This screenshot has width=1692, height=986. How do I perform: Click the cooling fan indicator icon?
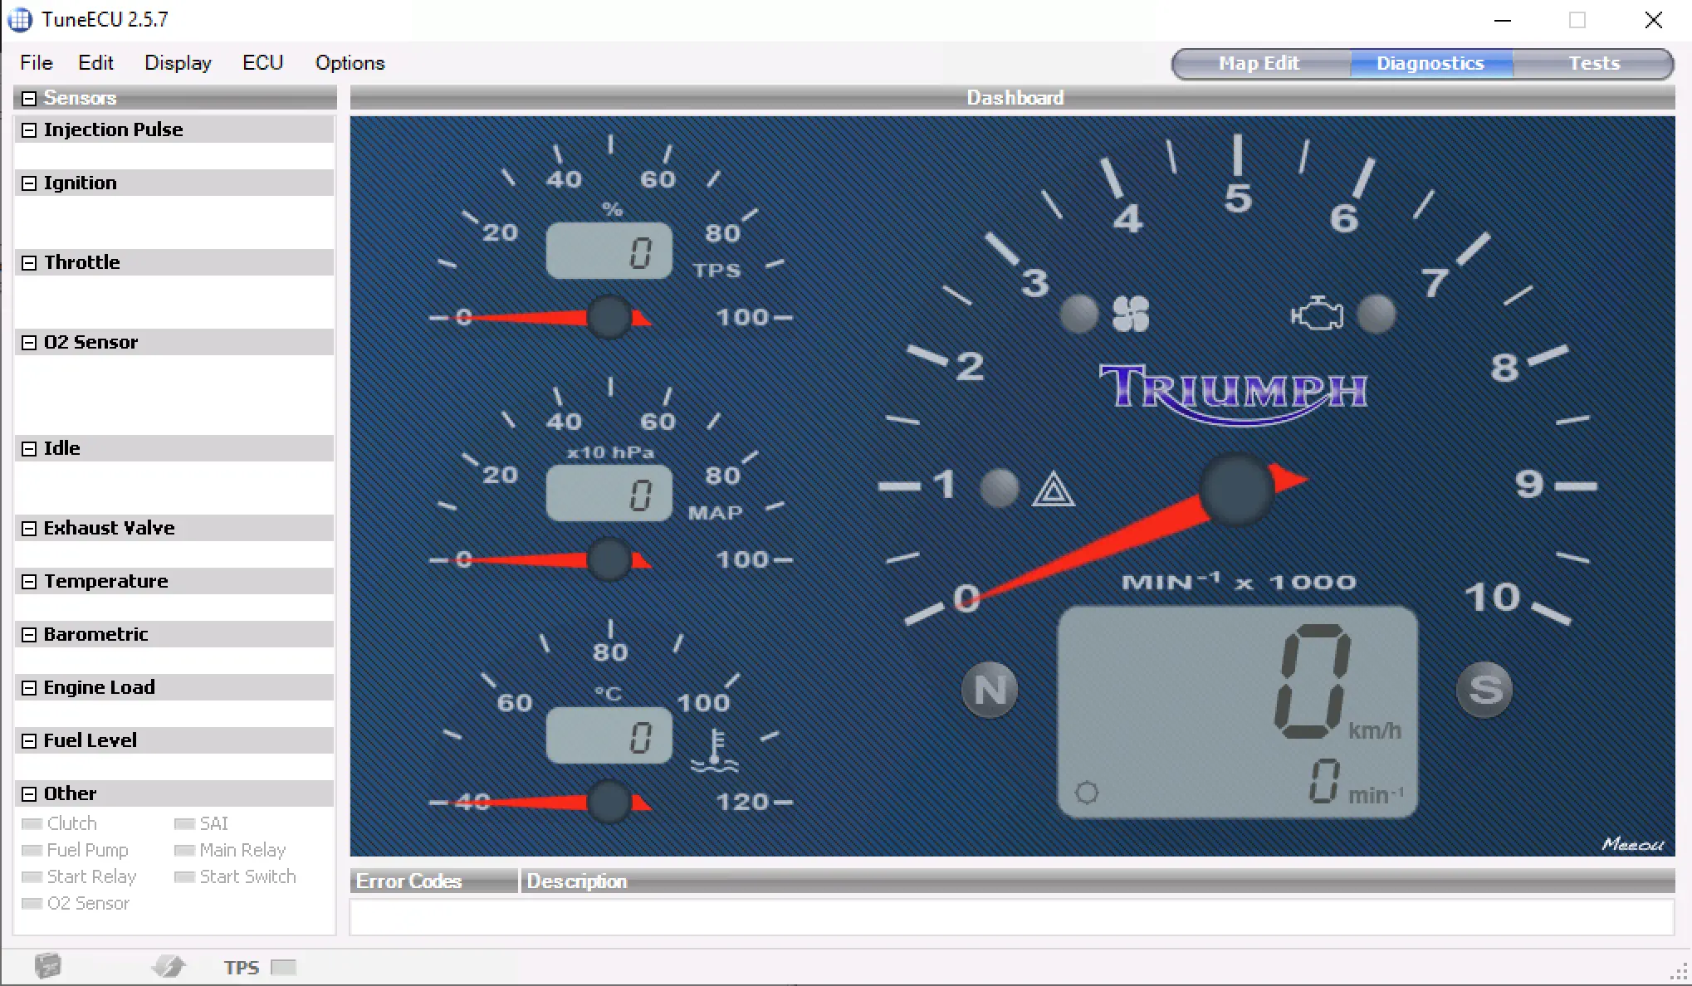click(1132, 314)
